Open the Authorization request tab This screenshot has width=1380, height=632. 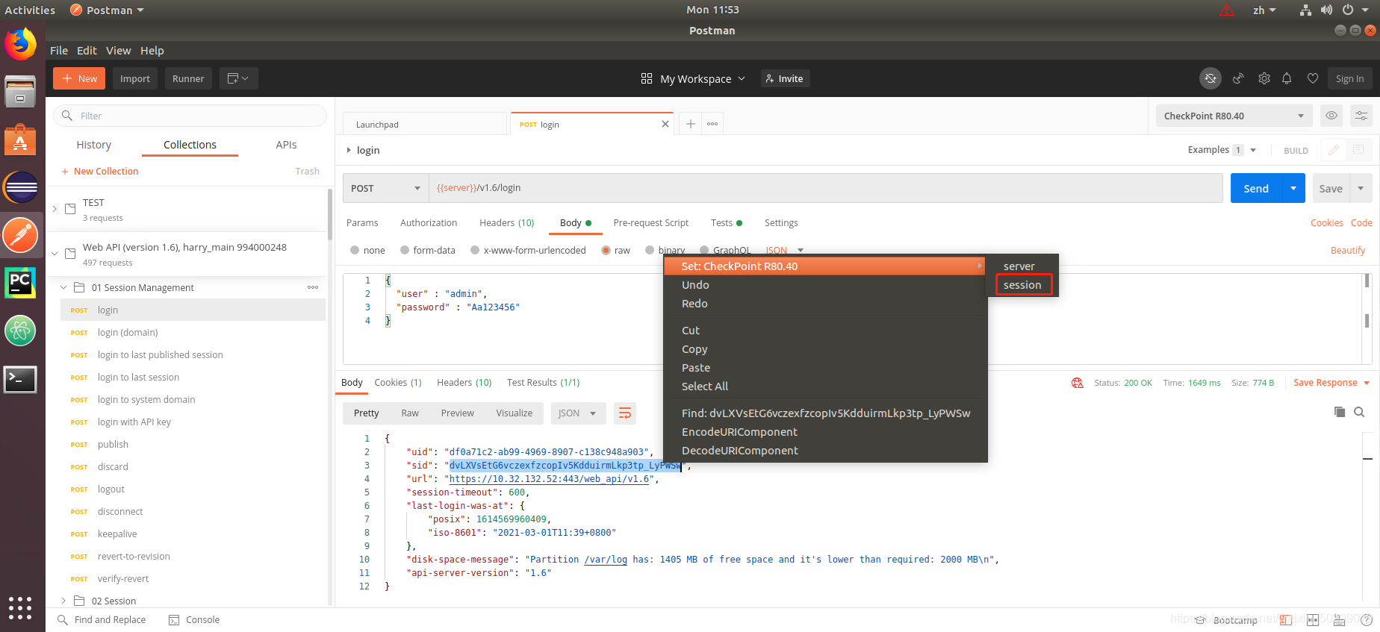click(429, 223)
